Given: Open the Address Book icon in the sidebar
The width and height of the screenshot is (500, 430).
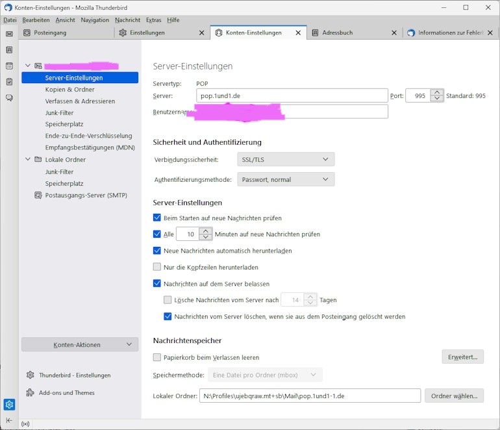Looking at the screenshot, I should 9,50.
